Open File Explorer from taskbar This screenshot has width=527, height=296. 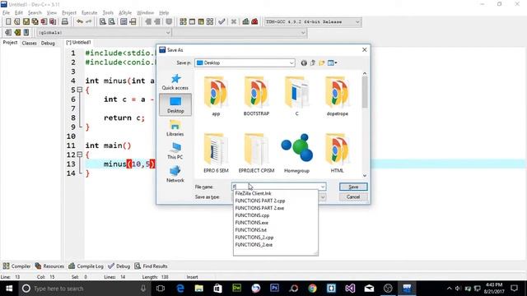[x=198, y=289]
